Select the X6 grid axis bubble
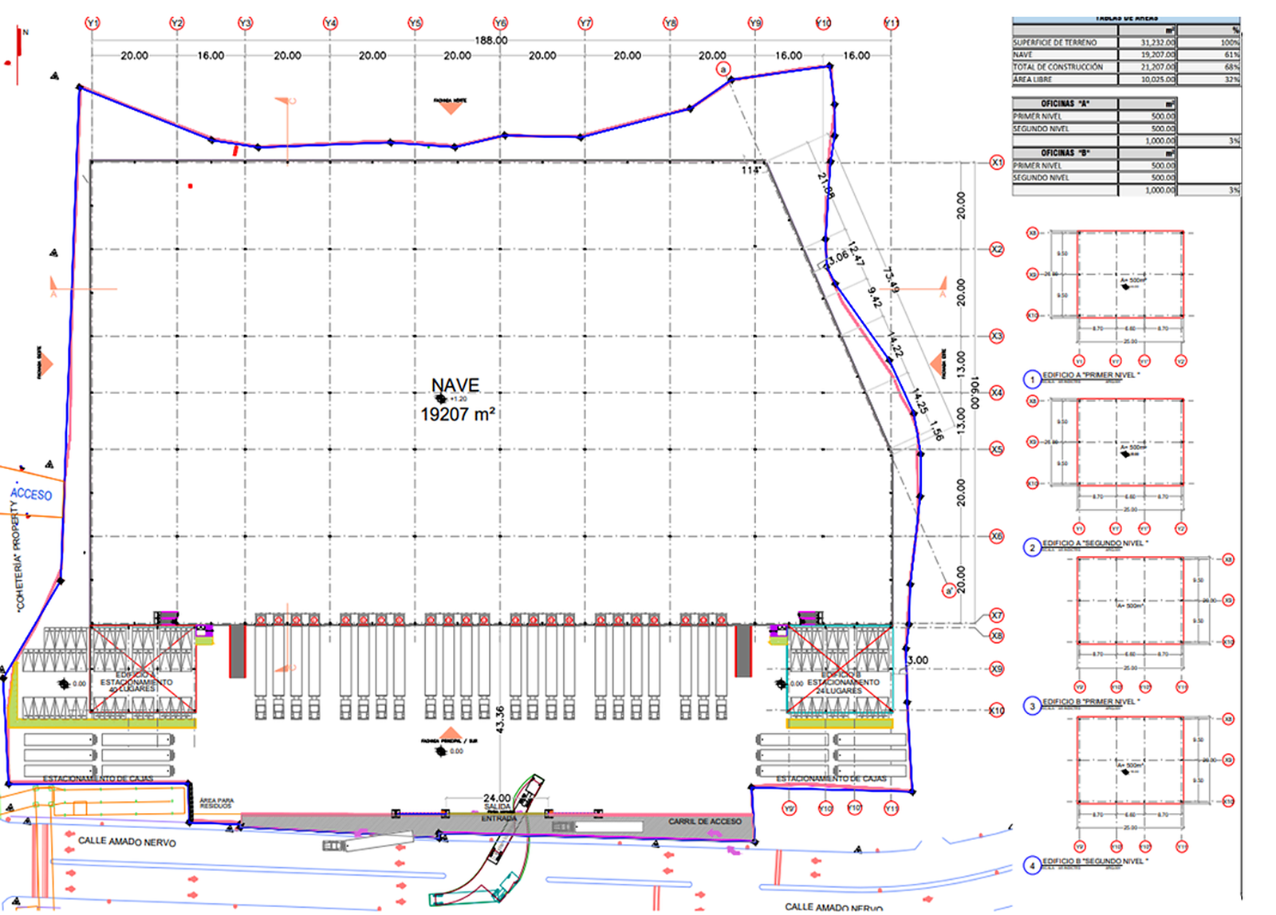The width and height of the screenshot is (1276, 915). click(x=997, y=536)
